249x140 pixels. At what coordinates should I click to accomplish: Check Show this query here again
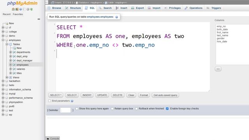point(77,108)
